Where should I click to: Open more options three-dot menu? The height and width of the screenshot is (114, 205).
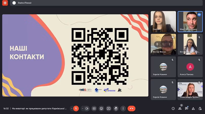(123, 108)
